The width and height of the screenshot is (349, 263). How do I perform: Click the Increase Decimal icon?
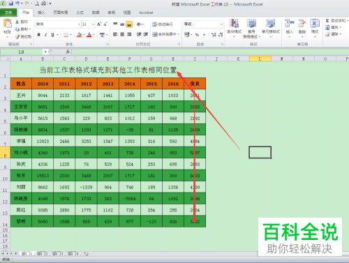coord(214,35)
